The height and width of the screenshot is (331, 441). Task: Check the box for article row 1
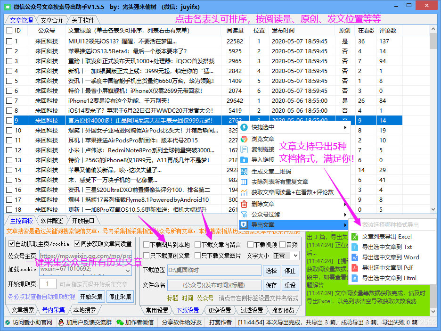(x=9, y=41)
